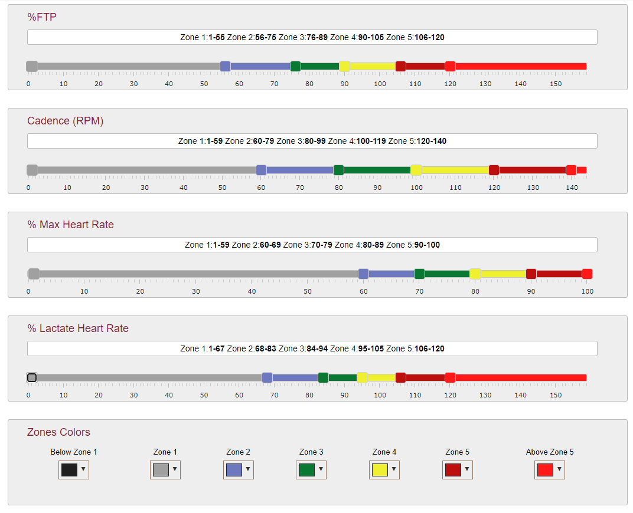Click the yellow %FTP slider handle at 90

[344, 67]
